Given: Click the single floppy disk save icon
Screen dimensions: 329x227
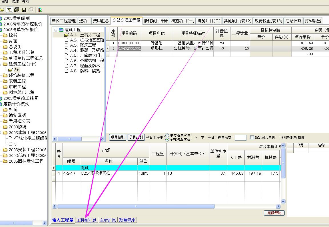Looking at the screenshot, I should (24, 10).
